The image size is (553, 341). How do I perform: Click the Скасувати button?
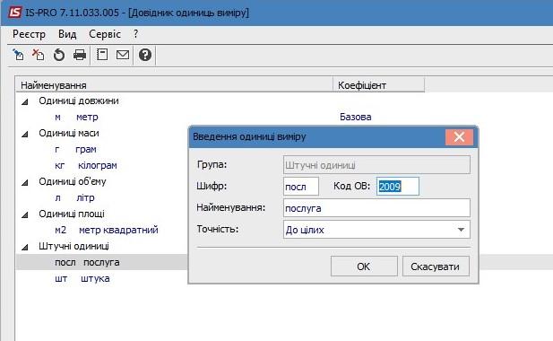436,267
